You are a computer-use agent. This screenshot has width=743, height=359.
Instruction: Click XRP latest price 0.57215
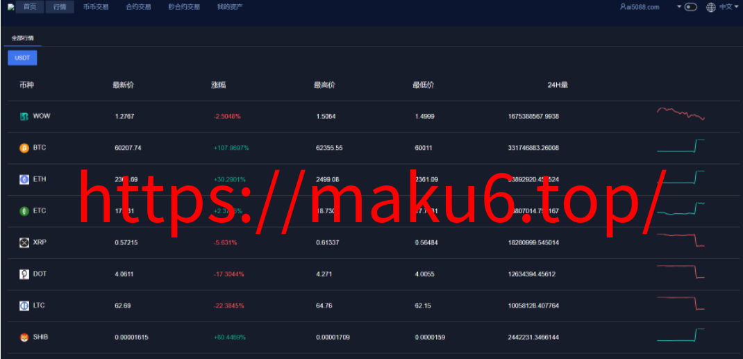coord(126,242)
